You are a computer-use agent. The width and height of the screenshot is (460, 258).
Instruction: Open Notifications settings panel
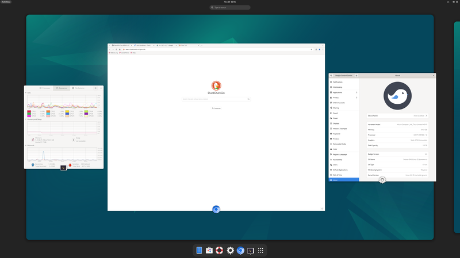pyautogui.click(x=344, y=82)
